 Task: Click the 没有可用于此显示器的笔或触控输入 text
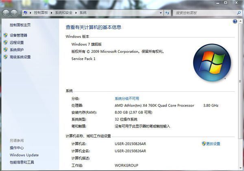142,126
